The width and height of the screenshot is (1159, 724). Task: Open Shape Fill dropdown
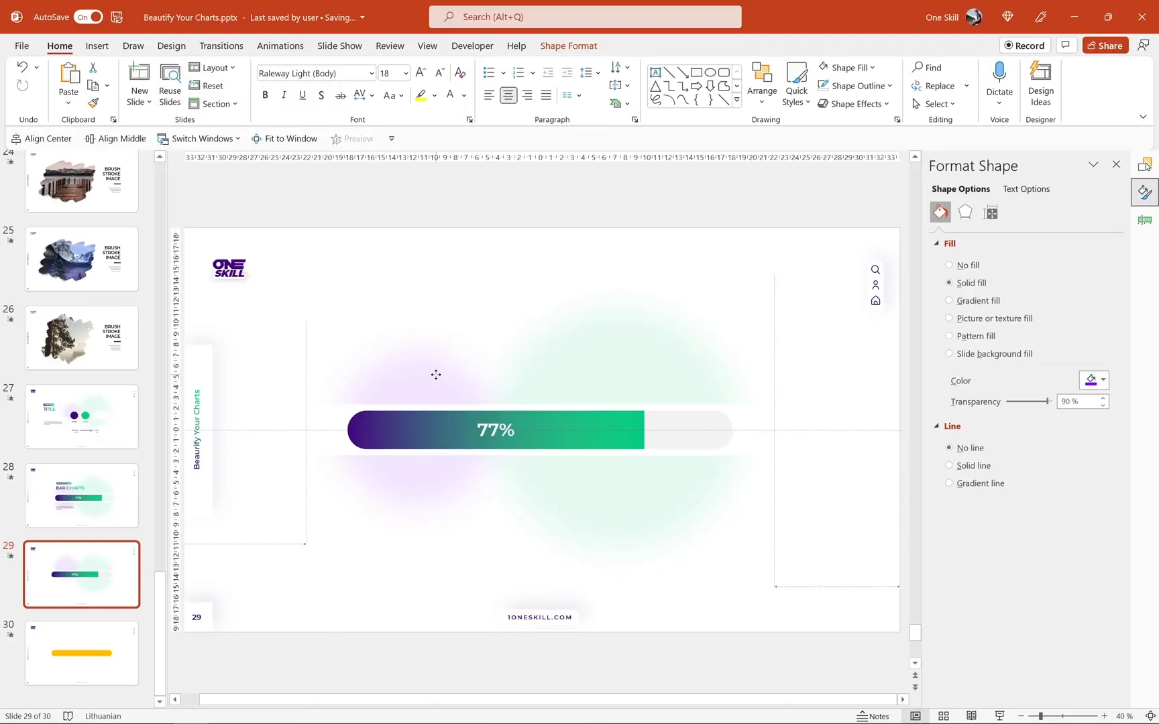pyautogui.click(x=846, y=67)
